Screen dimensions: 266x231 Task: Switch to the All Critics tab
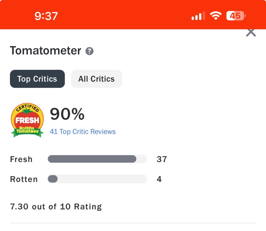pos(96,79)
